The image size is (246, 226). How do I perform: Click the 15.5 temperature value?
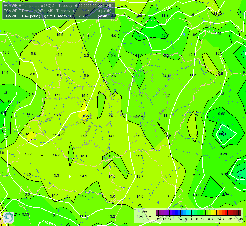[60, 35]
